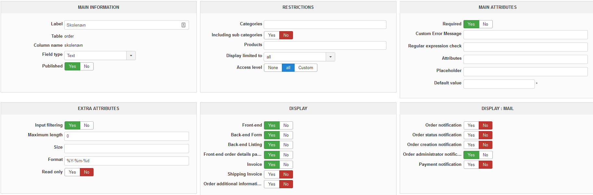Disable Input filtering by clicking No
This screenshot has width=593, height=195.
pos(87,126)
